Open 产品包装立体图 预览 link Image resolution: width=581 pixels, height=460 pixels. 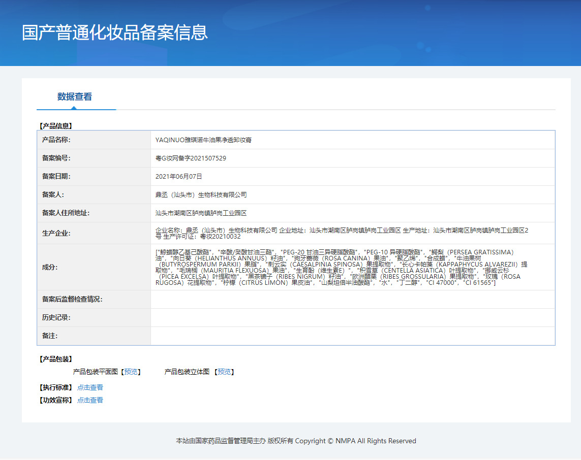[224, 372]
